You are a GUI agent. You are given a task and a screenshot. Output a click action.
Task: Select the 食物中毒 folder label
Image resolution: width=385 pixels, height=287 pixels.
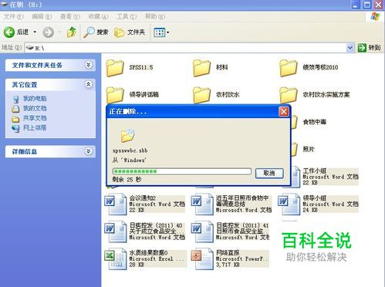[x=315, y=122]
